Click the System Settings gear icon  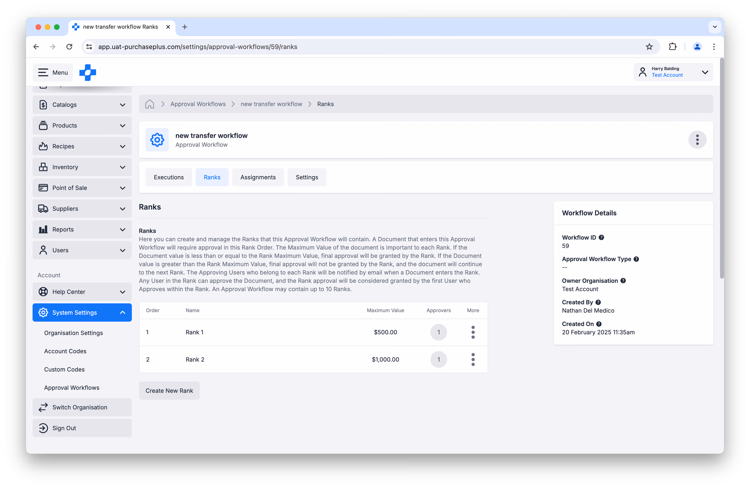pos(43,313)
